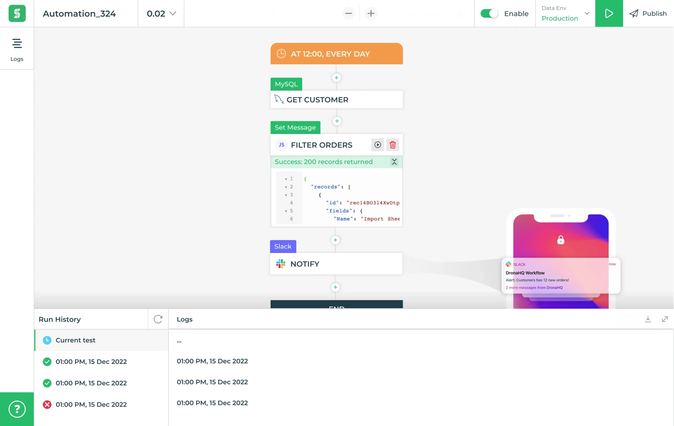The image size is (674, 426).
Task: Zoom in with the plus icon
Action: click(371, 13)
